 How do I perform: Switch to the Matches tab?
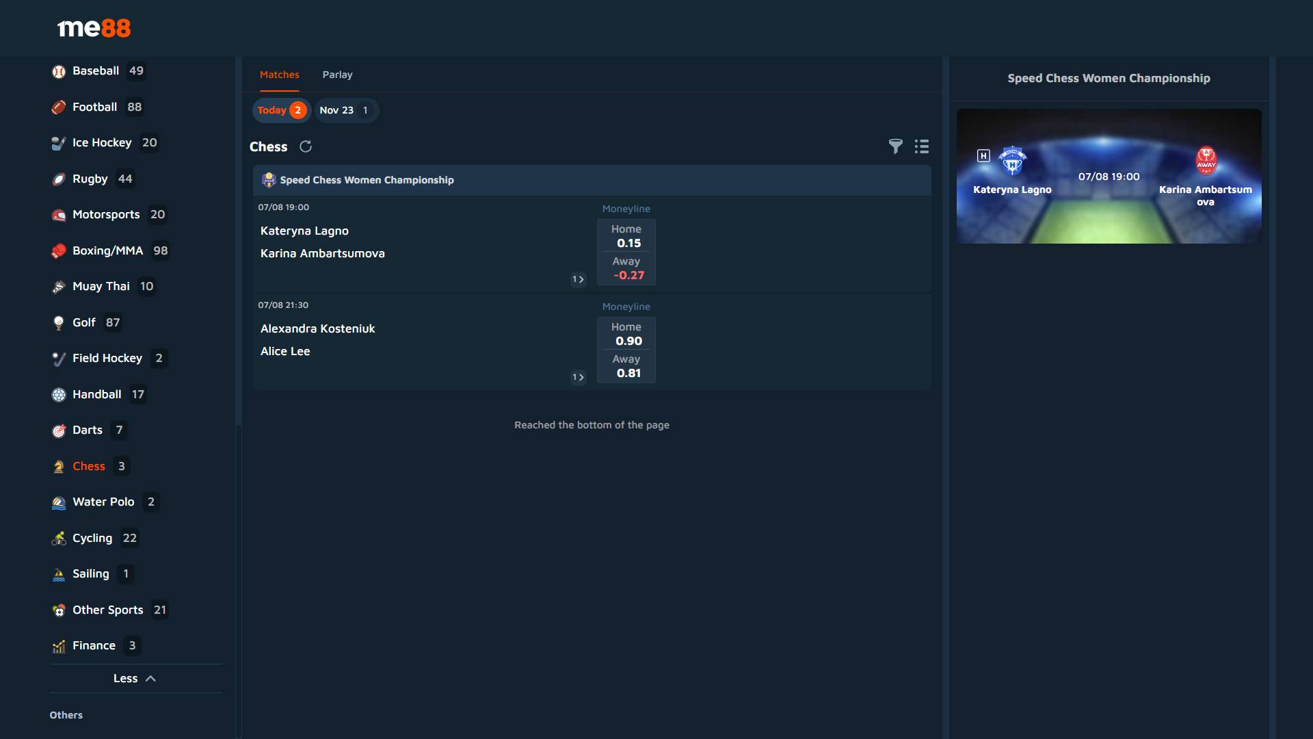pos(279,75)
